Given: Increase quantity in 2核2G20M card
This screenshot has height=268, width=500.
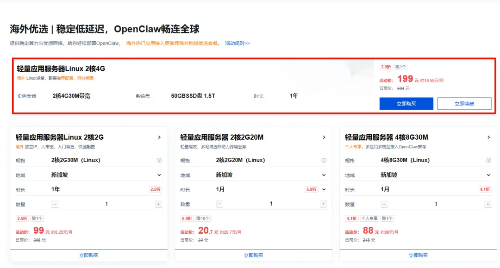Looking at the screenshot, I should (x=323, y=204).
